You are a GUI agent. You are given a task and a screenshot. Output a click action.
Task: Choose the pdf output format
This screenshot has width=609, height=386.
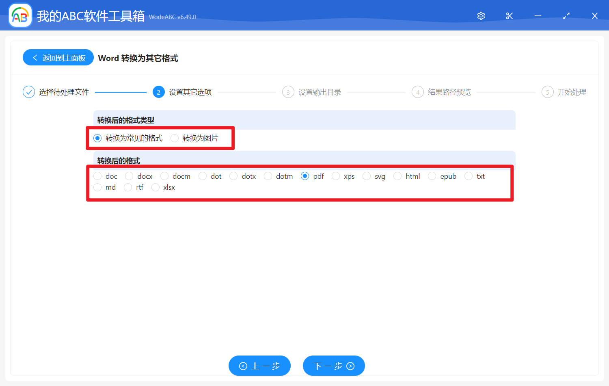tap(305, 176)
